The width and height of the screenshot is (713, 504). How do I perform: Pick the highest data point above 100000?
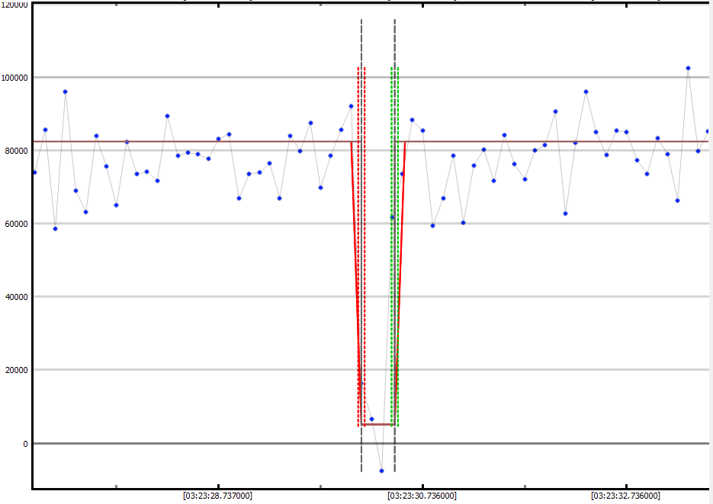pyautogui.click(x=688, y=68)
